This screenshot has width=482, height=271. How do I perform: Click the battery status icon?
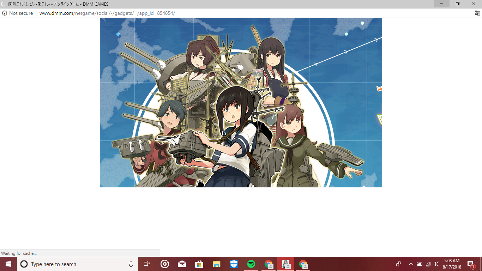coord(420,264)
